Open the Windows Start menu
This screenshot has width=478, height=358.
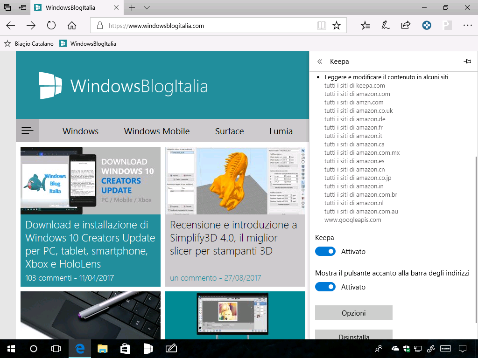pos(11,349)
